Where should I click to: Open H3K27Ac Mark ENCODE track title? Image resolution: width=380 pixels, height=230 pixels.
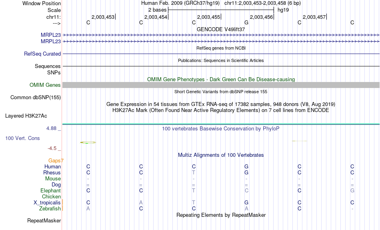(x=221, y=110)
